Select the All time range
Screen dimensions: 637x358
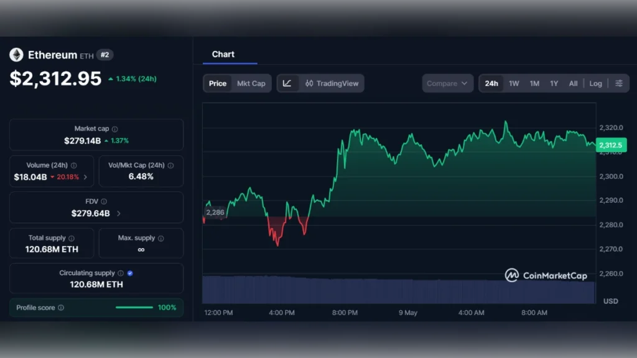573,84
